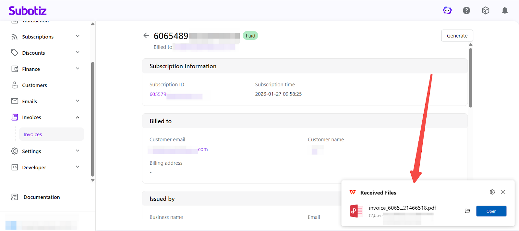The width and height of the screenshot is (519, 231).
Task: Open the Customers menu item
Action: pos(34,85)
